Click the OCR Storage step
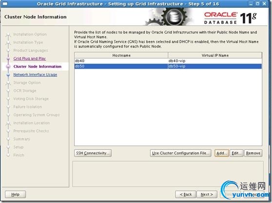The height and width of the screenshot is (203, 272). [25, 91]
